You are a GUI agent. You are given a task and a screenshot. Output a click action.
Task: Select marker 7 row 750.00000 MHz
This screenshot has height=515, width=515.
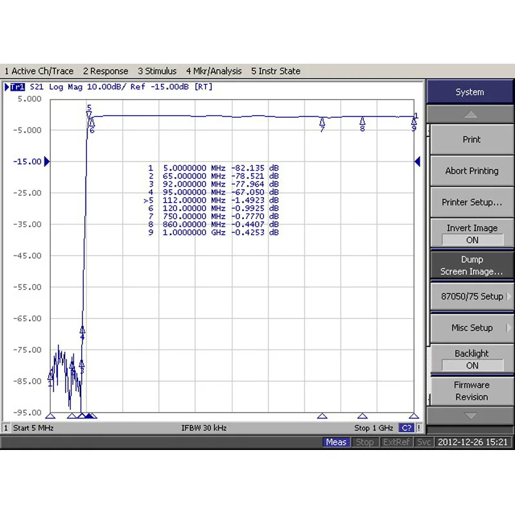coord(213,216)
